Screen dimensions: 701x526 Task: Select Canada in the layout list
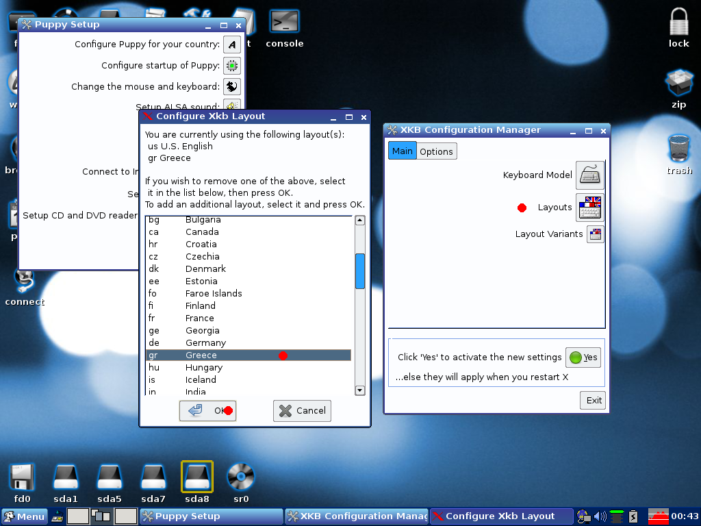coord(248,232)
